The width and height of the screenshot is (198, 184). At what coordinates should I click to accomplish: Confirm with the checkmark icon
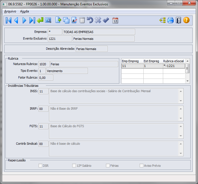coord(106,20)
